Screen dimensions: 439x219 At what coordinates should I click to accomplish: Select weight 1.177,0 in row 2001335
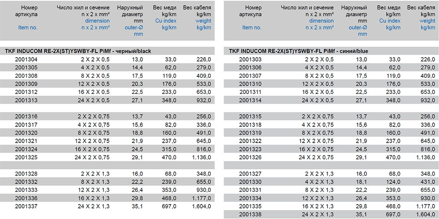click(x=425, y=206)
